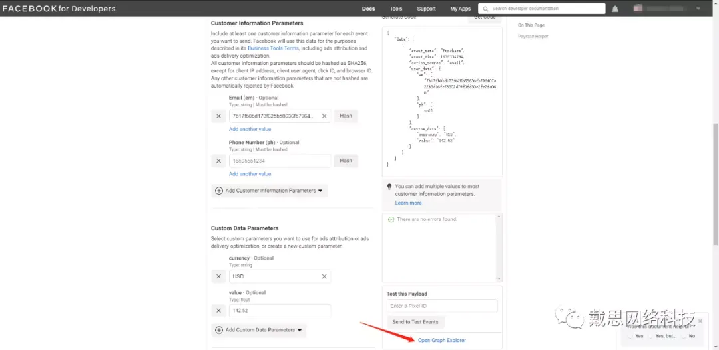The image size is (719, 350).
Task: Open the Business Tools Terms link
Action: 274,48
